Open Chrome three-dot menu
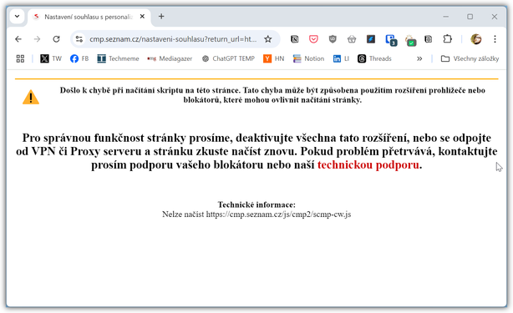513x313 pixels. tap(495, 39)
